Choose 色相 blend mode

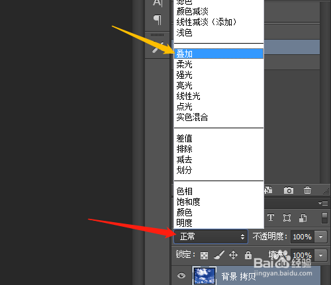click(219, 191)
